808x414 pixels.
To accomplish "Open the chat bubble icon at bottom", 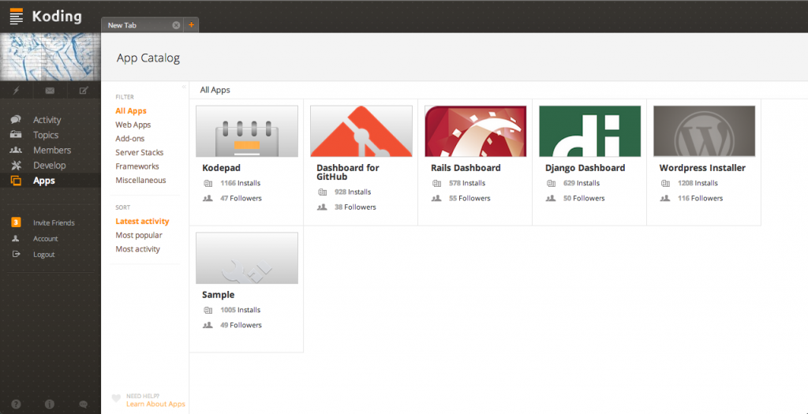I will [83, 405].
